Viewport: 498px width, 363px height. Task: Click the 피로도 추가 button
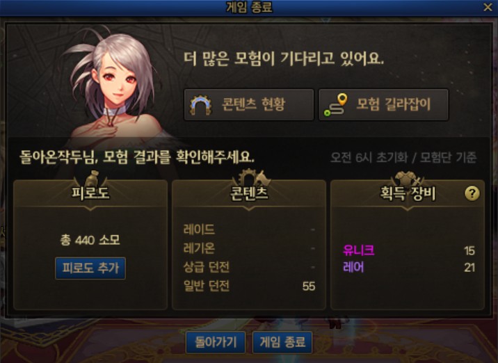coord(90,268)
